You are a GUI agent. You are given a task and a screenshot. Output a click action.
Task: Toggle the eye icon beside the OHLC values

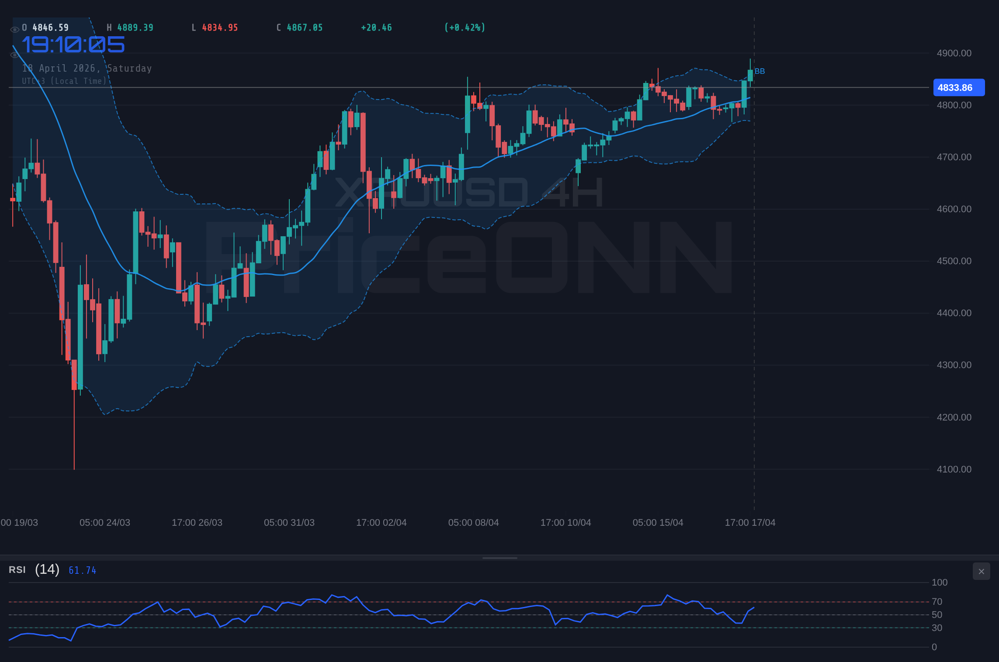(x=14, y=29)
